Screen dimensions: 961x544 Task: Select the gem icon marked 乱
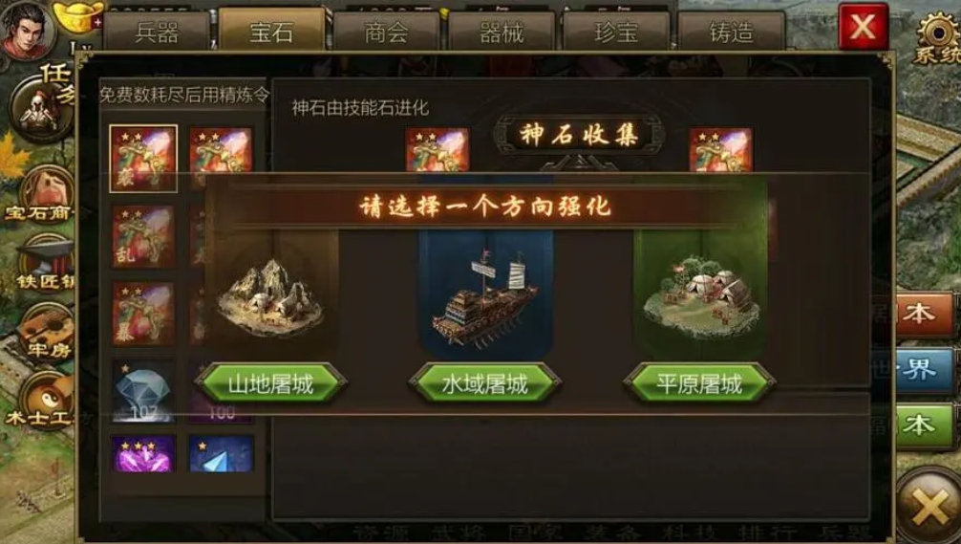[143, 236]
